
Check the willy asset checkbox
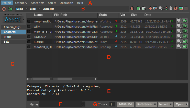pyautogui.click(x=29, y=26)
